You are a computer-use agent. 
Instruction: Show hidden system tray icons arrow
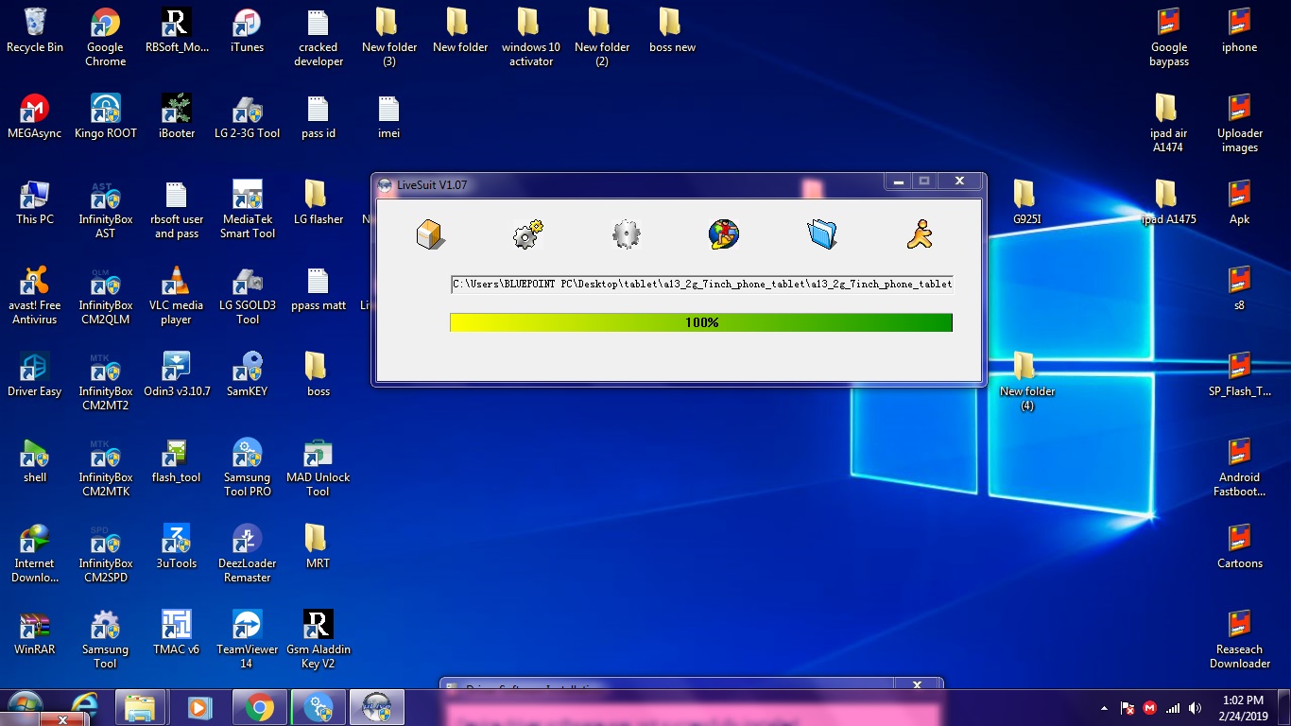click(x=1104, y=708)
